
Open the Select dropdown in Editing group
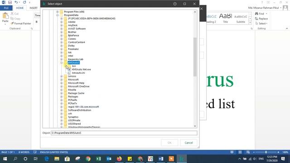tap(261, 24)
